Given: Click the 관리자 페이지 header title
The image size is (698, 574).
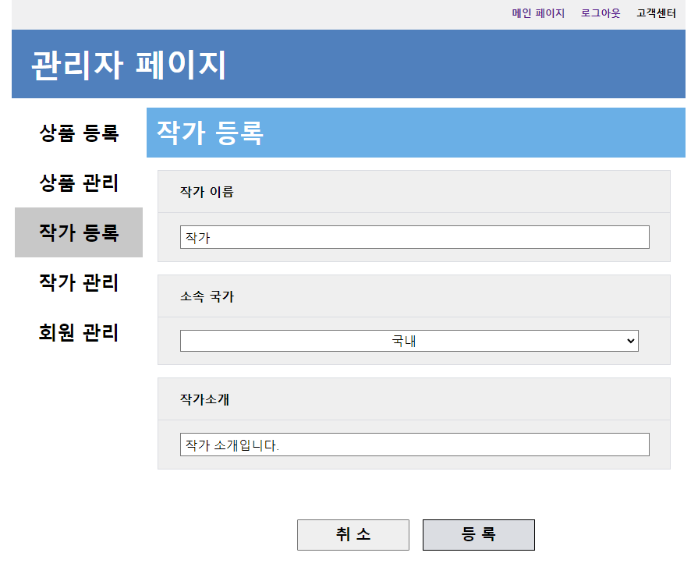Looking at the screenshot, I should pyautogui.click(x=129, y=65).
